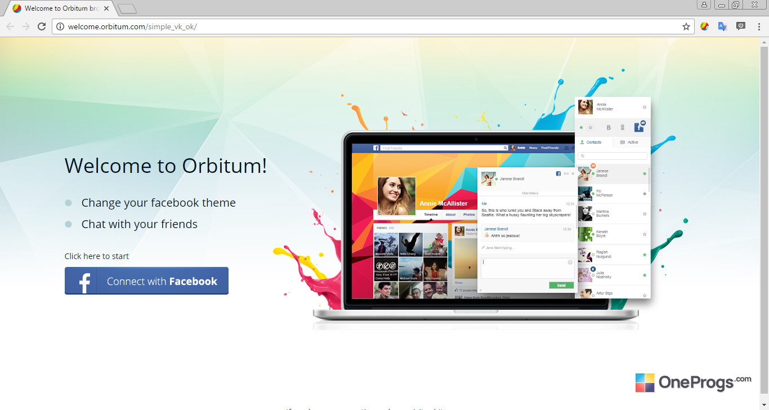The image size is (769, 410).
Task: Open a new blank tab
Action: tap(127, 9)
